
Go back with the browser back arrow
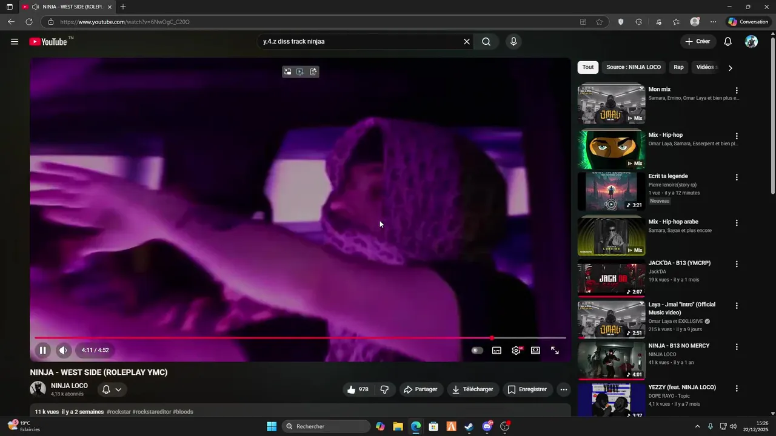[11, 22]
